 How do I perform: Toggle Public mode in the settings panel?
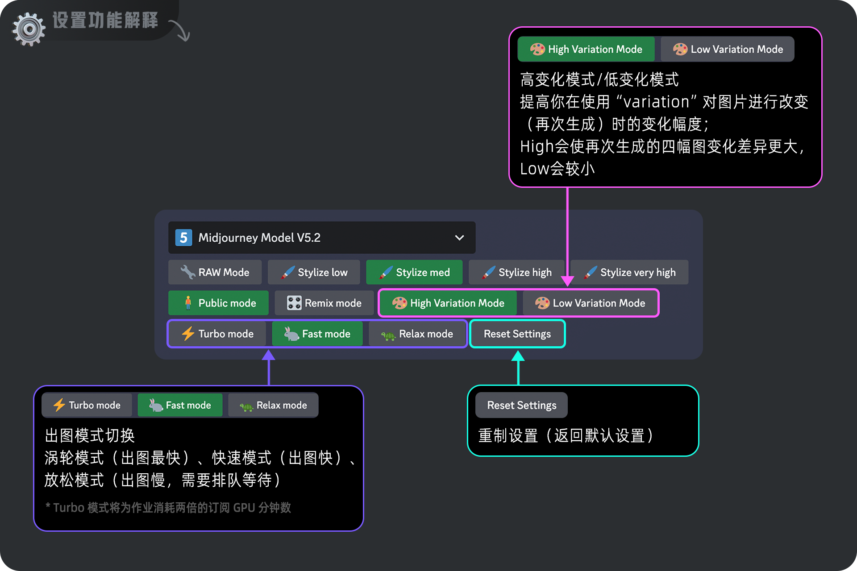[x=218, y=303]
